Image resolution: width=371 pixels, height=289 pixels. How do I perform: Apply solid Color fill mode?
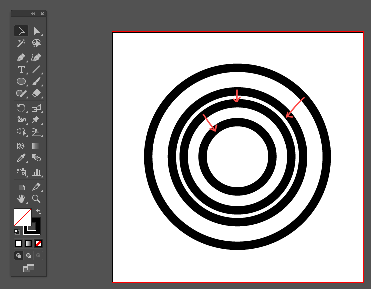(18, 244)
